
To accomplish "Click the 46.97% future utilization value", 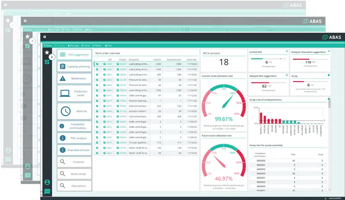I will coord(223,178).
